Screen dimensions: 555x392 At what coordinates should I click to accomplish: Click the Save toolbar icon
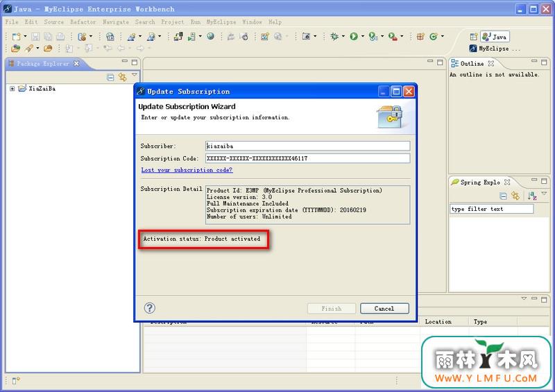35,37
